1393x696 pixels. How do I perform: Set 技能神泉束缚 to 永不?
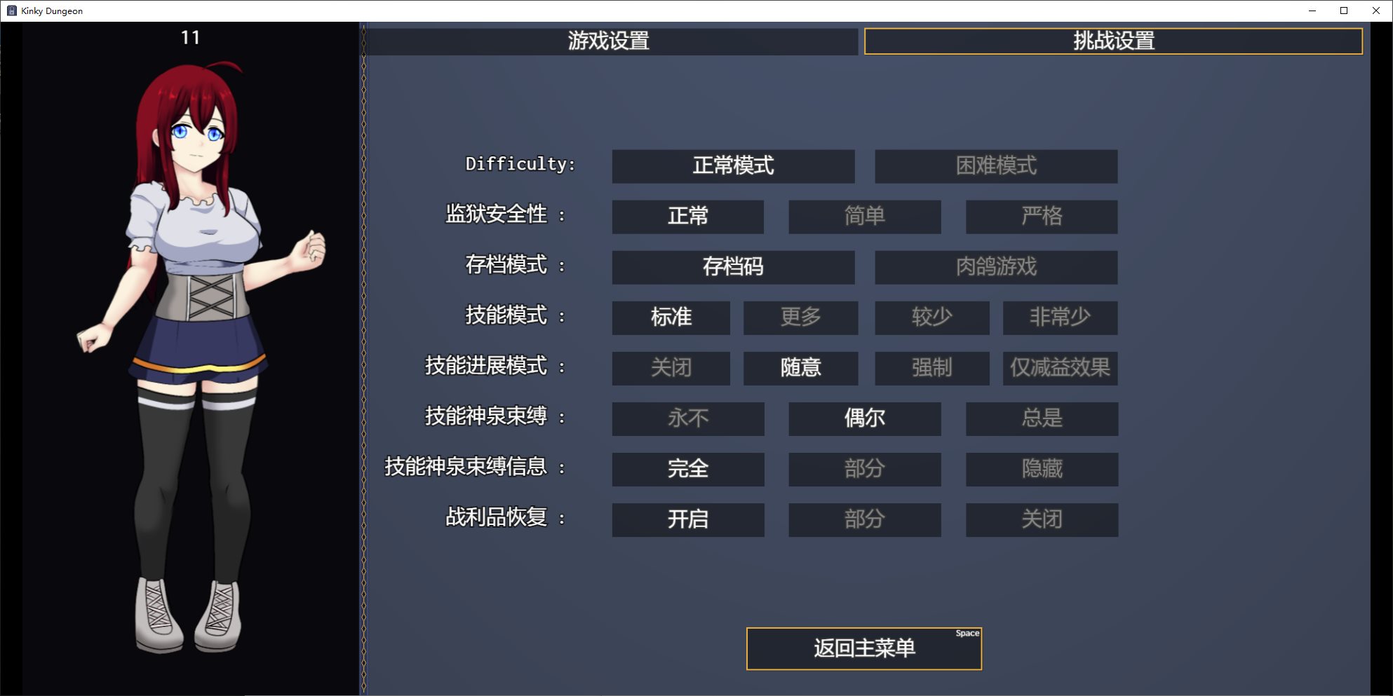click(x=687, y=418)
